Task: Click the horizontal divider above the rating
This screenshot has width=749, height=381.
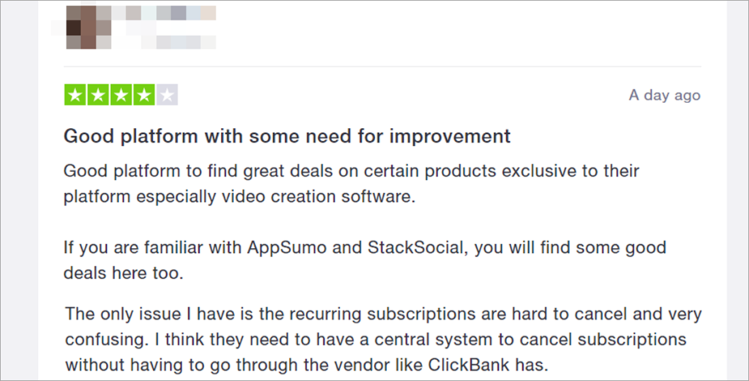Action: point(383,67)
